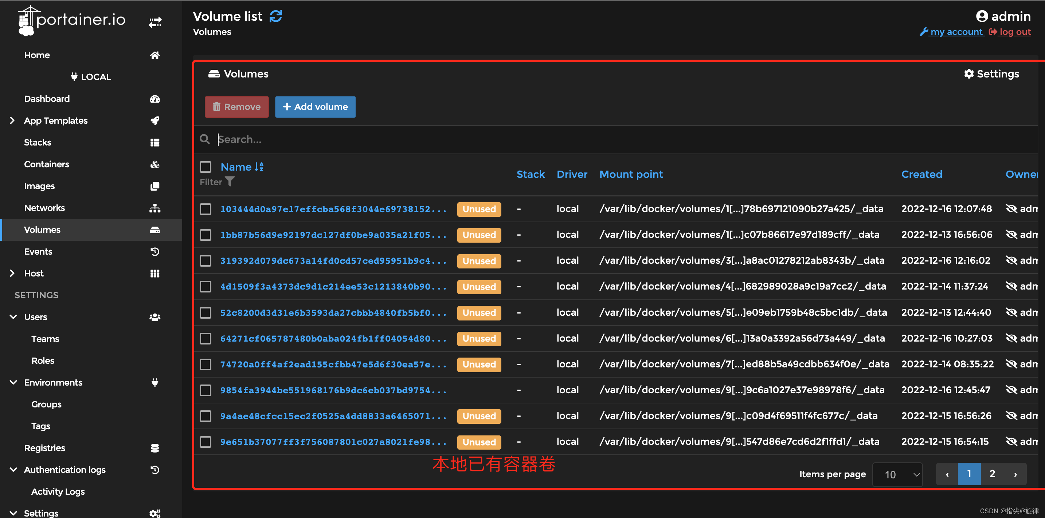1045x518 pixels.
Task: Toggle sidebar with the arrows icon
Action: coord(155,22)
